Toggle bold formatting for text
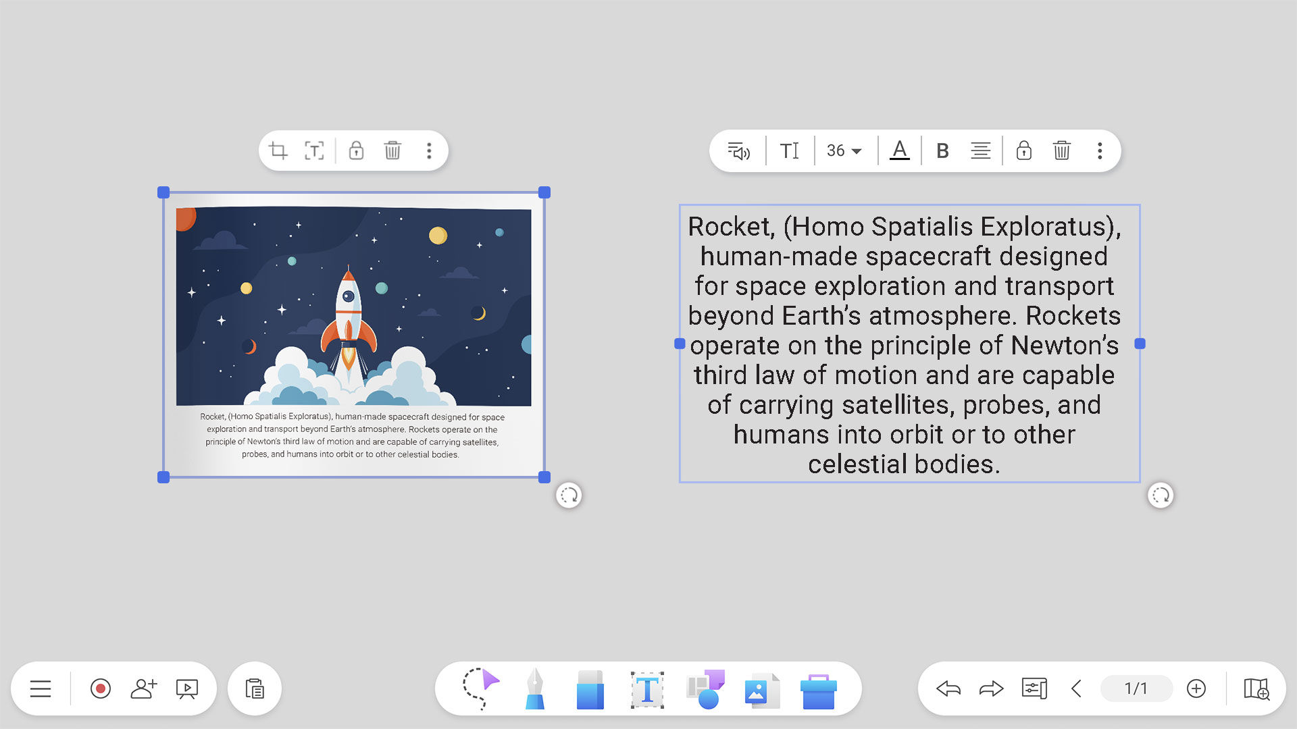 pyautogui.click(x=942, y=151)
